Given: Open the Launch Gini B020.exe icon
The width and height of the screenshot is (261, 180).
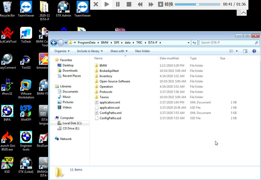Looking at the screenshot, I should click(7, 141).
